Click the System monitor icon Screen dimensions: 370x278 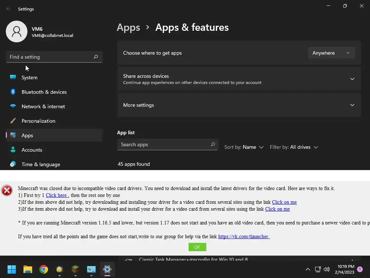coord(13,77)
